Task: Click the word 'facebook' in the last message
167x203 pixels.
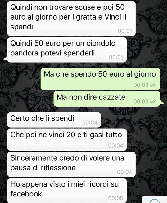Action: (x=26, y=194)
